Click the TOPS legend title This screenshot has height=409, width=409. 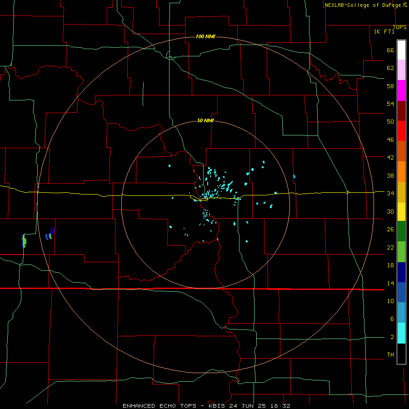(399, 27)
